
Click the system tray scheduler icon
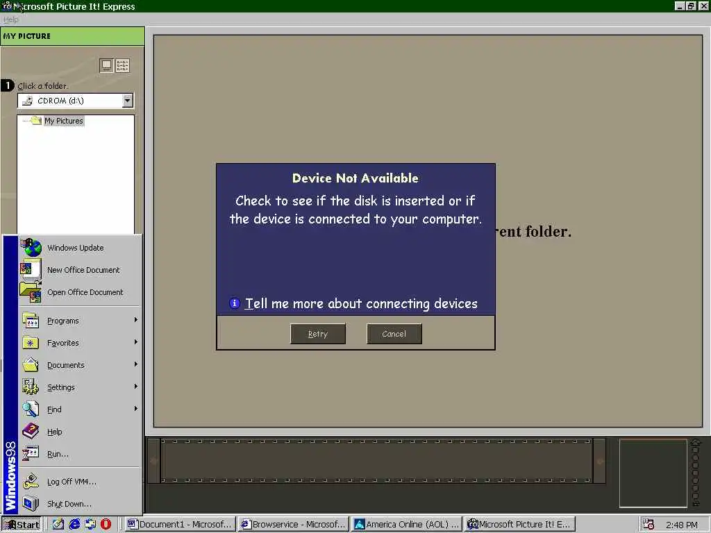coord(649,525)
